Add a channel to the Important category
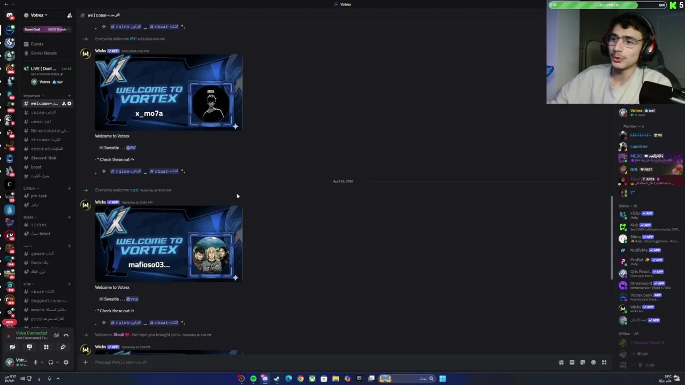This screenshot has height=385, width=685. point(69,96)
